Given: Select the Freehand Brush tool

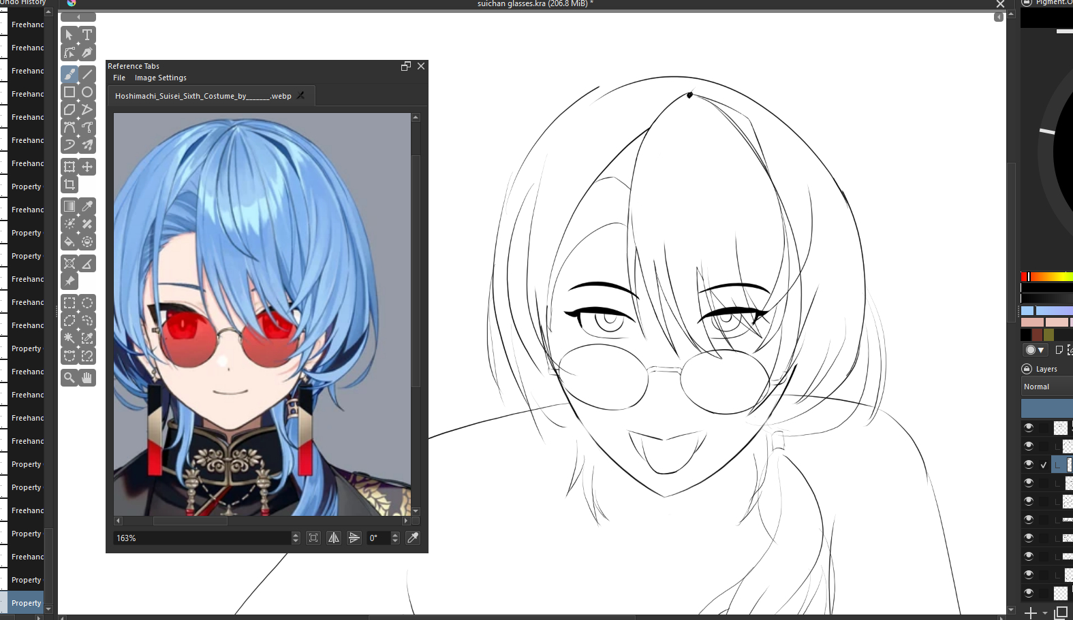Looking at the screenshot, I should 69,74.
